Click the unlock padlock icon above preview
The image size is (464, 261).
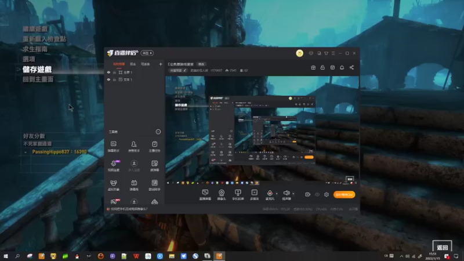click(x=322, y=67)
